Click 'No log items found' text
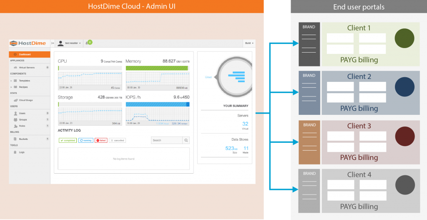Screen dimensions: 427x220 (x=123, y=159)
